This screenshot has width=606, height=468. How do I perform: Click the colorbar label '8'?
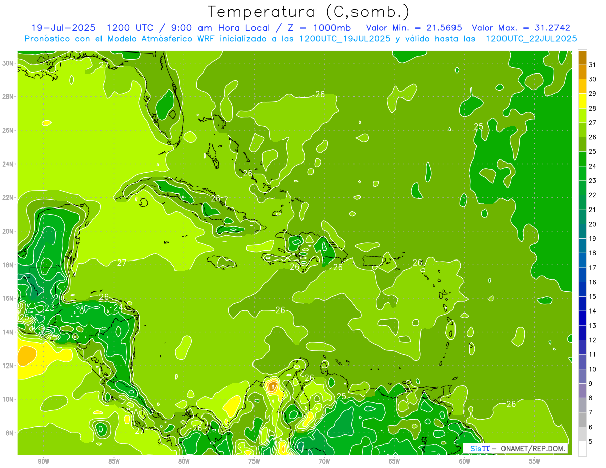[591, 398]
